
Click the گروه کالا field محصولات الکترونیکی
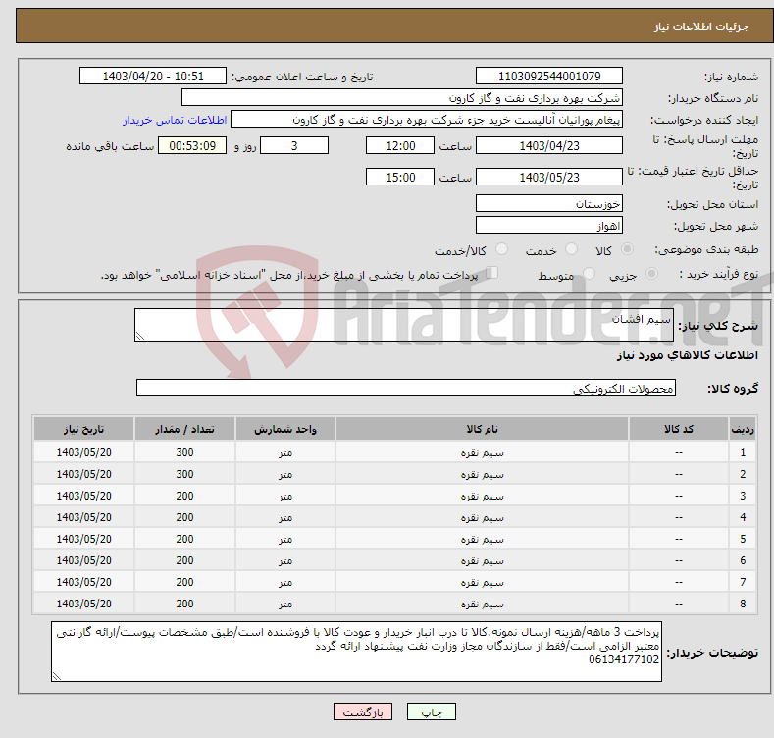406,389
